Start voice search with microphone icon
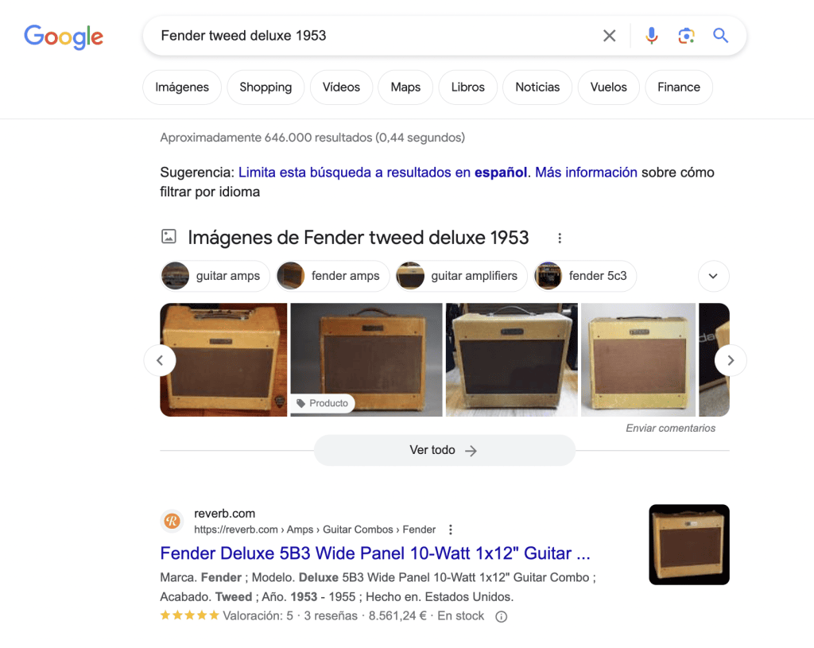The image size is (814, 648). click(651, 36)
